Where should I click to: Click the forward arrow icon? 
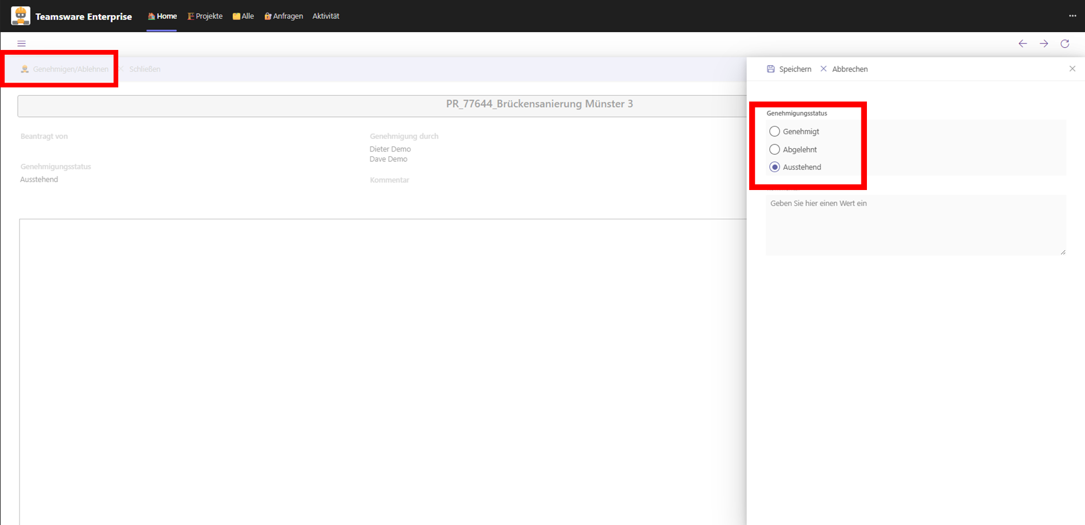tap(1044, 43)
